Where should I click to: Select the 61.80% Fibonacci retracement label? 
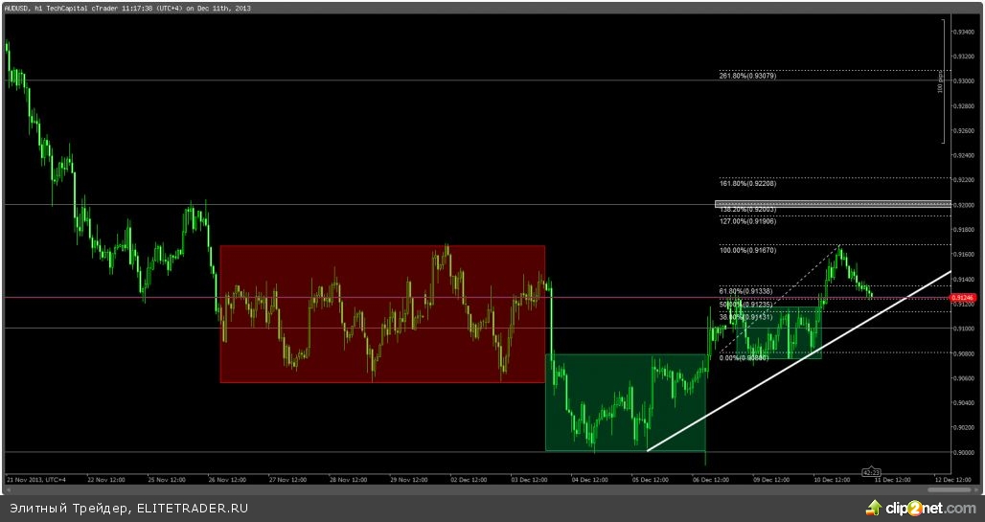pyautogui.click(x=745, y=290)
